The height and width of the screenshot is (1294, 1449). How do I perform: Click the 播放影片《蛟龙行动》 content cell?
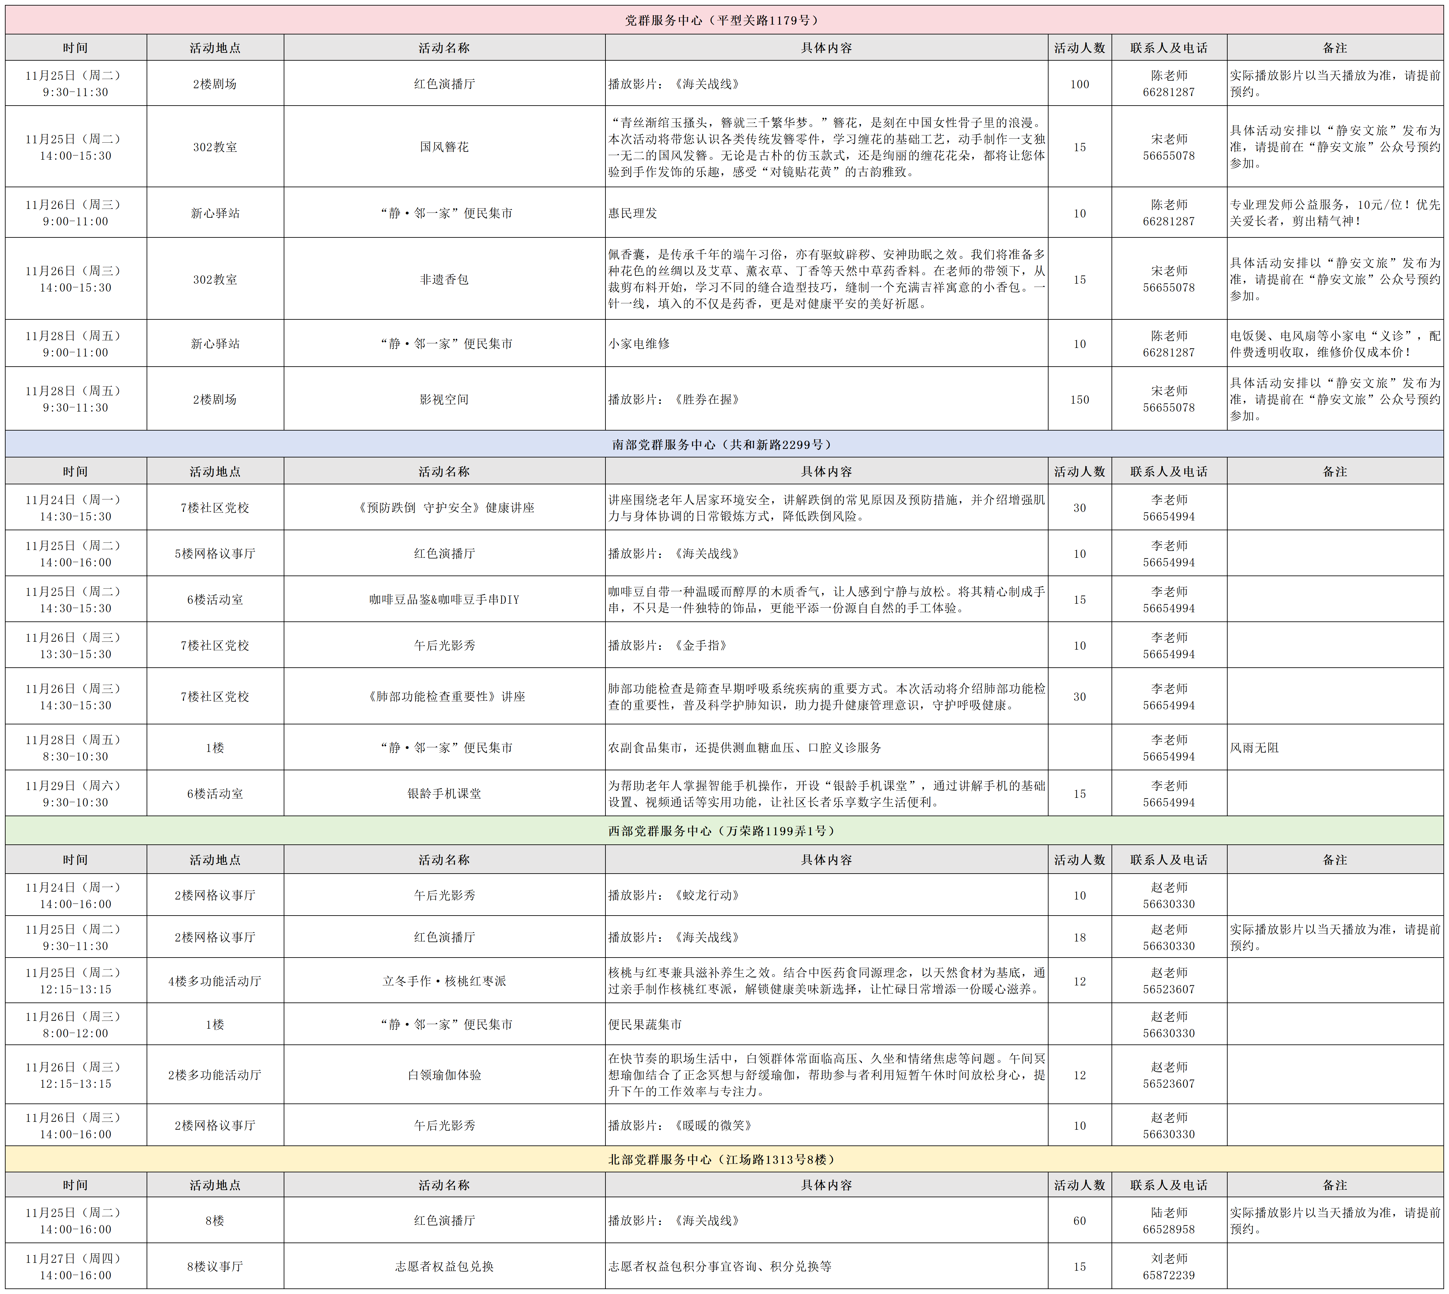tap(674, 895)
